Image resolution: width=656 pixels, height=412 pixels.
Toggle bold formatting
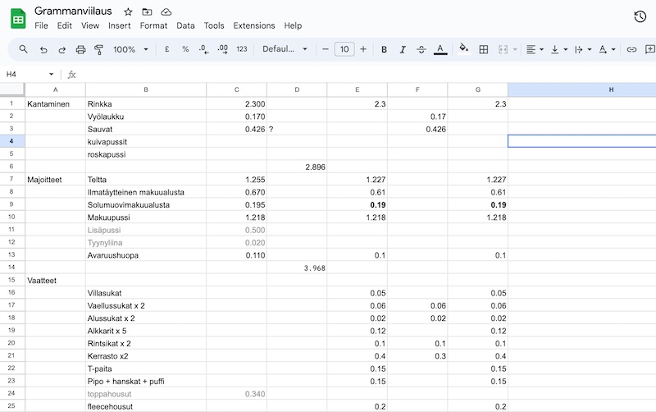[384, 49]
